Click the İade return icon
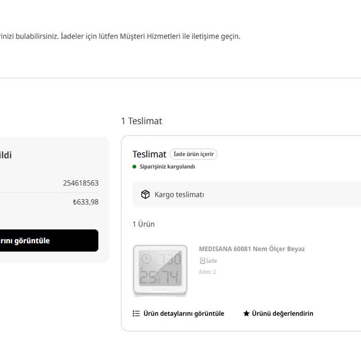The width and height of the screenshot is (361, 361). click(203, 260)
